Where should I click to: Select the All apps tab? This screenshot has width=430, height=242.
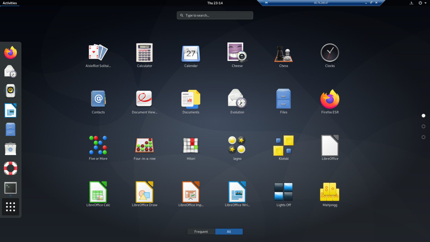click(229, 232)
